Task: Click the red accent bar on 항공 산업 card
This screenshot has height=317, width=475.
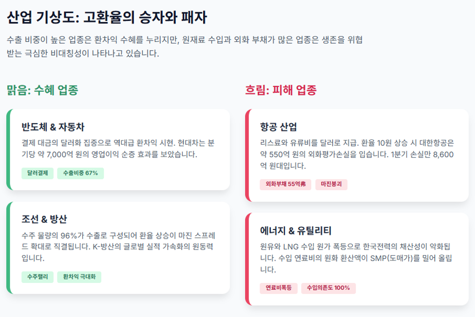Action: (x=247, y=155)
